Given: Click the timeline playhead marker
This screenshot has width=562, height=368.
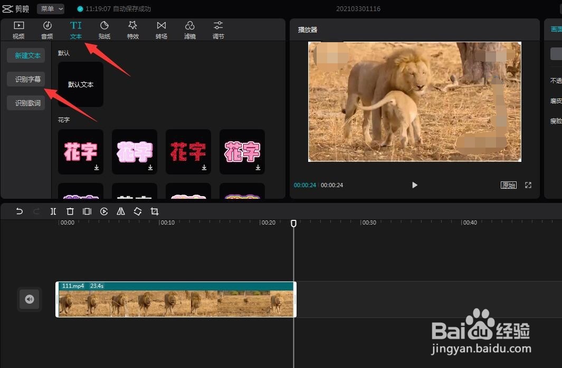Looking at the screenshot, I should point(293,224).
